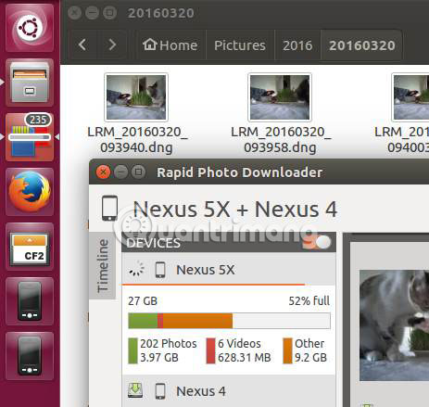Click the Nexus 4 download icon

pos(135,390)
